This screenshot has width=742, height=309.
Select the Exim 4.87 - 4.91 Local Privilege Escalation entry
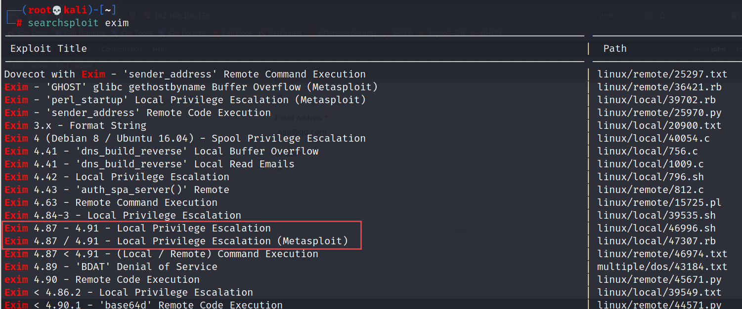click(x=137, y=229)
